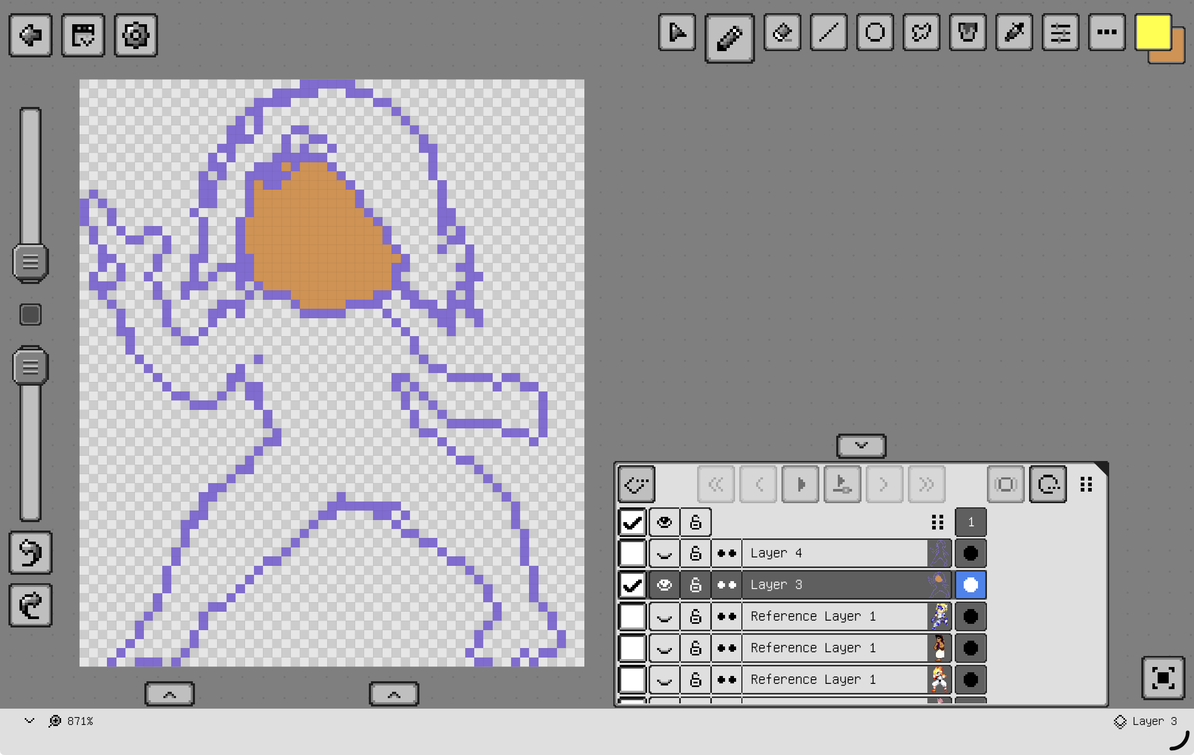
Task: Click the yellow foreground color swatch
Action: coord(1152,32)
